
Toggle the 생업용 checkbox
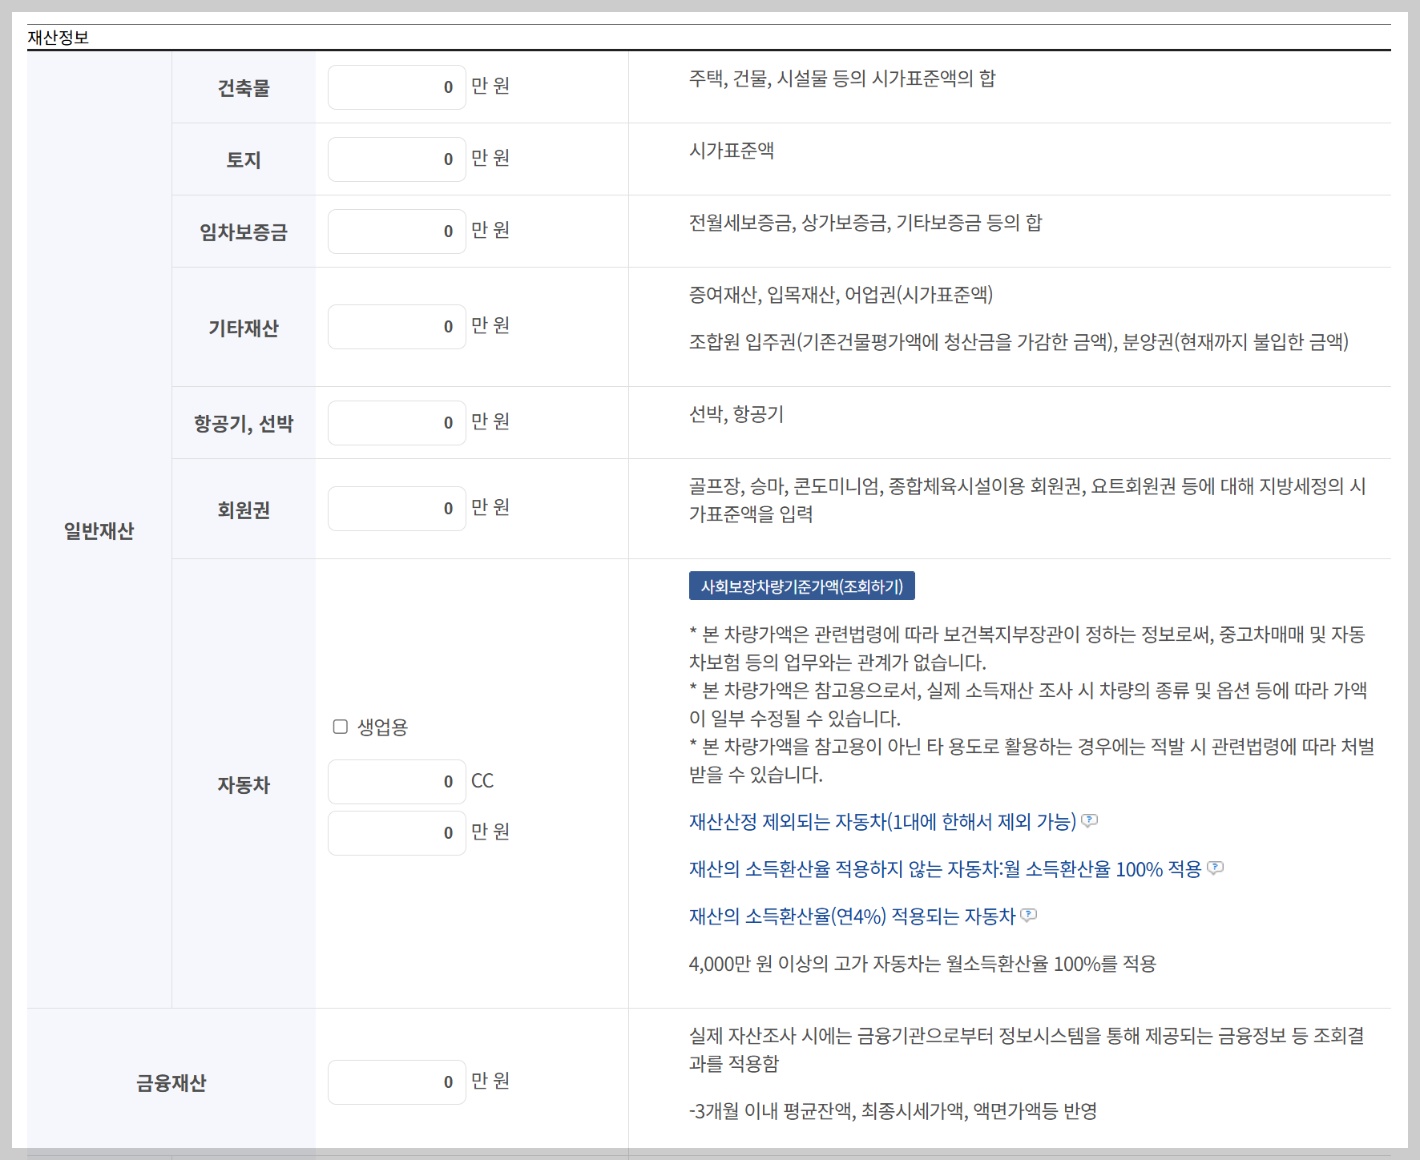[x=341, y=727]
